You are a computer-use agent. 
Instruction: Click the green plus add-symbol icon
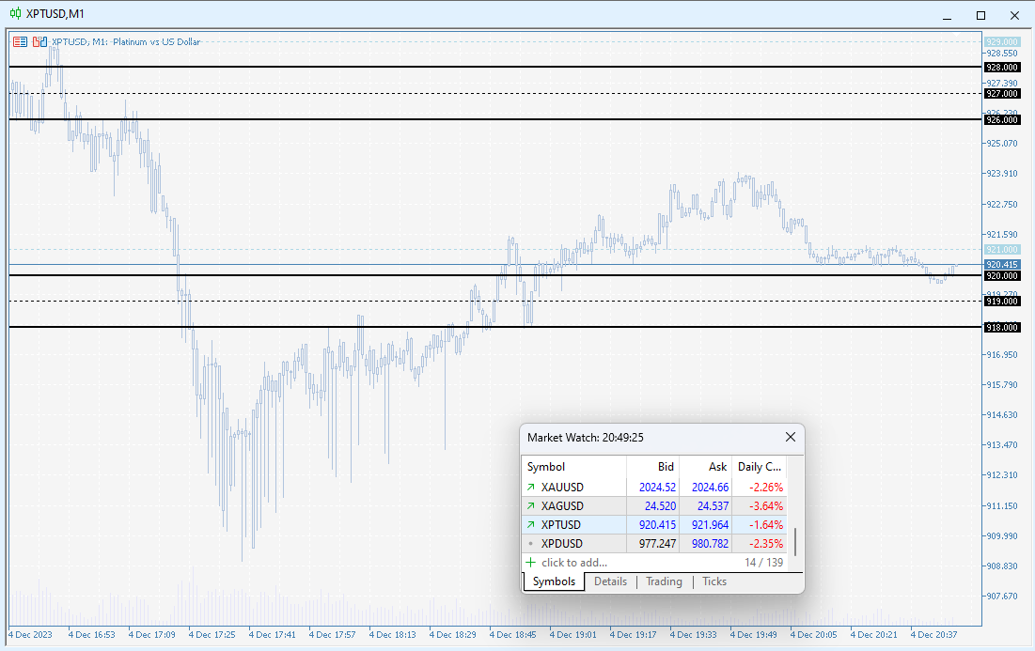531,563
